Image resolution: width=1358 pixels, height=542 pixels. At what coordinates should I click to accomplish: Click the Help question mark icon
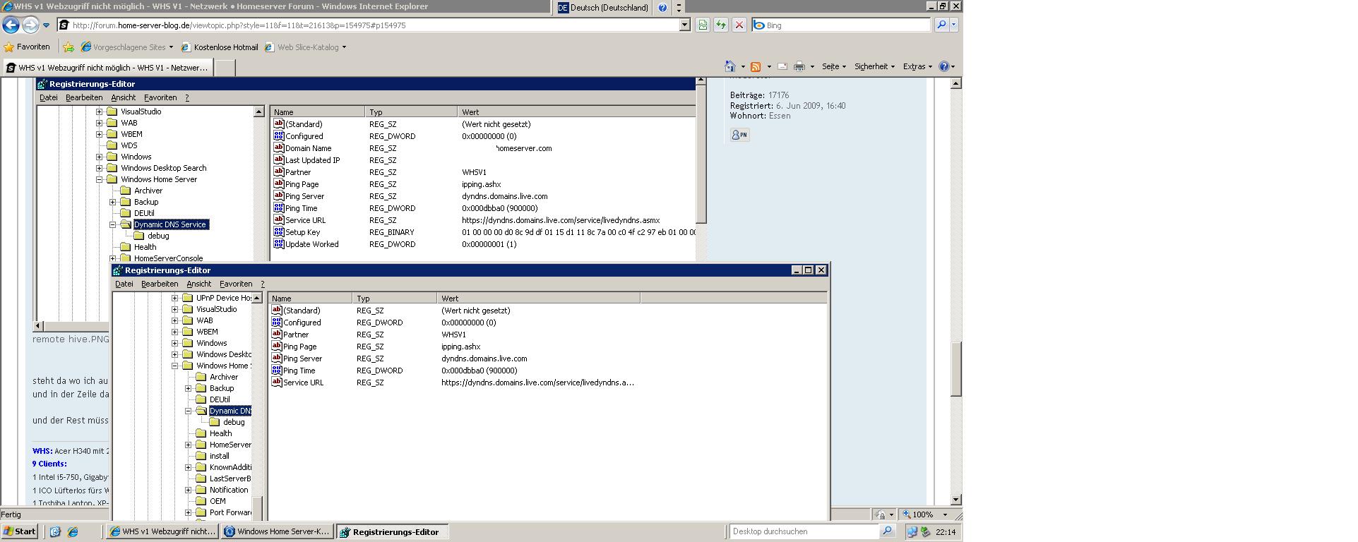pos(944,66)
